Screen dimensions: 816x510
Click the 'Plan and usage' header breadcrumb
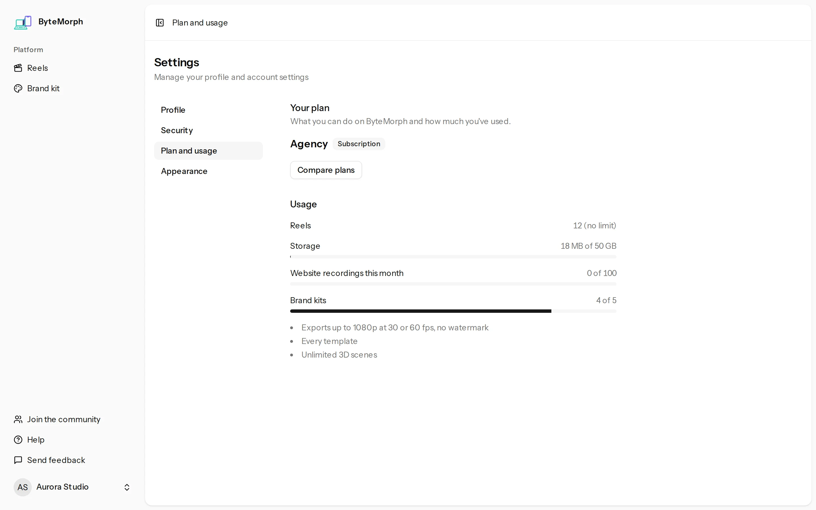click(x=200, y=23)
